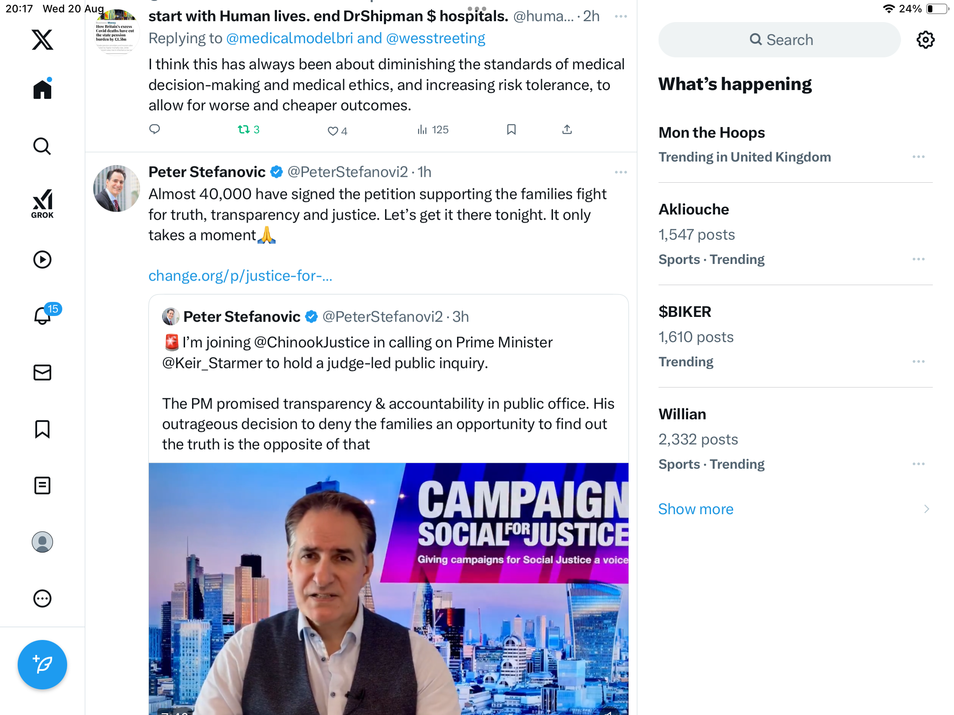Open the @wesstreeting mention link
The width and height of the screenshot is (954, 715).
(x=435, y=38)
